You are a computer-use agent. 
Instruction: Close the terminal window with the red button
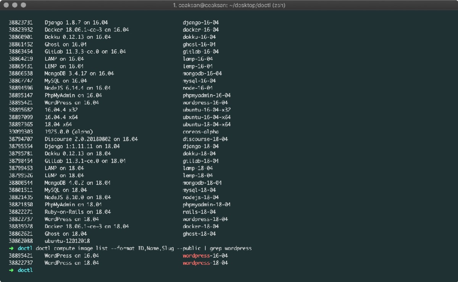pos(7,5)
